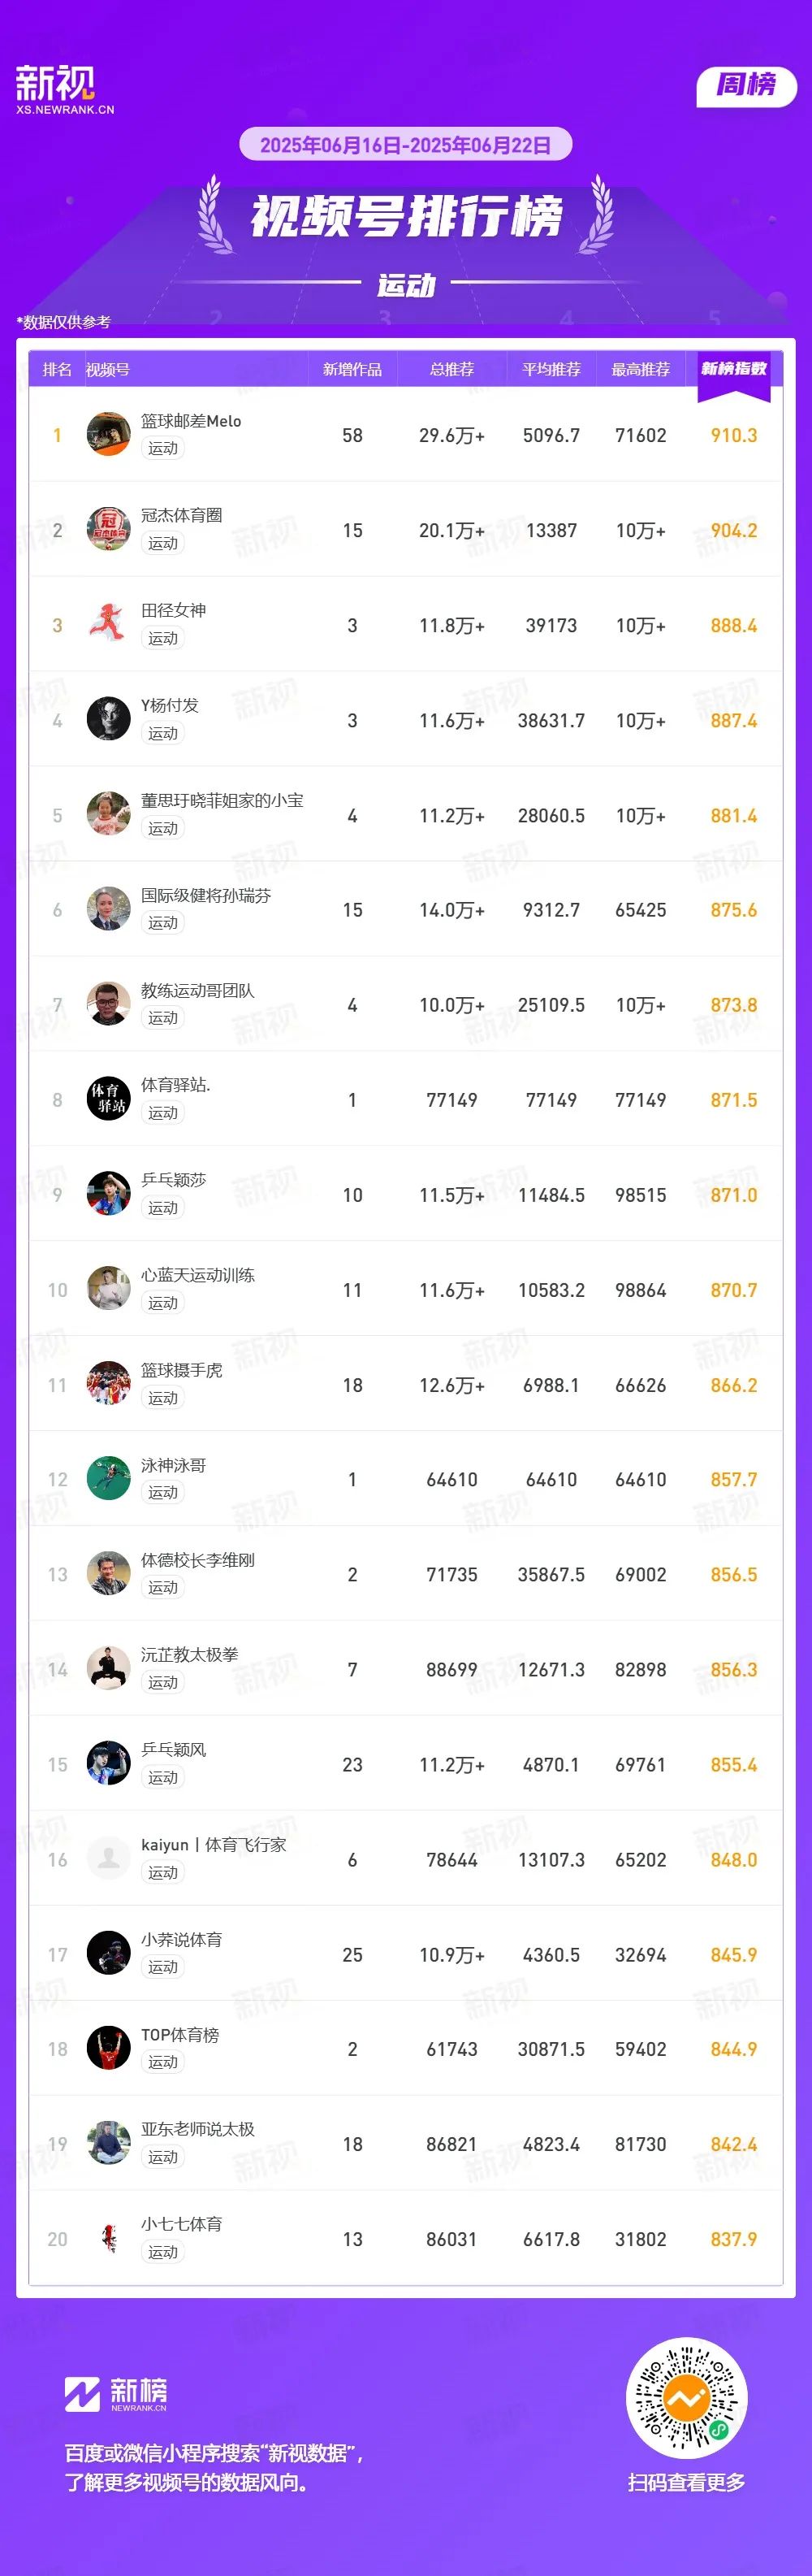The height and width of the screenshot is (2576, 812).
Task: Click the 体育驿站 black round avatar
Action: click(109, 1100)
